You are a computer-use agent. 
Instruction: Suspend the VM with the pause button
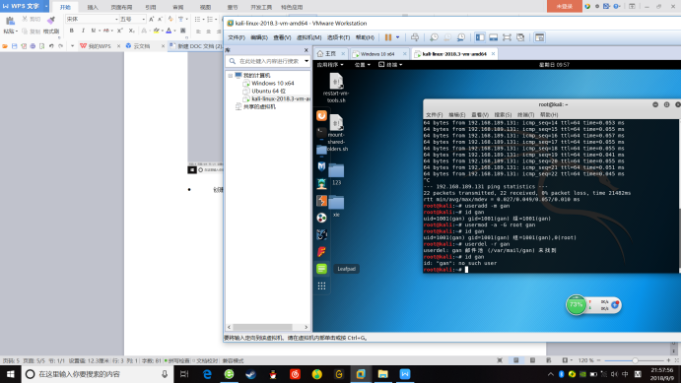pos(388,37)
